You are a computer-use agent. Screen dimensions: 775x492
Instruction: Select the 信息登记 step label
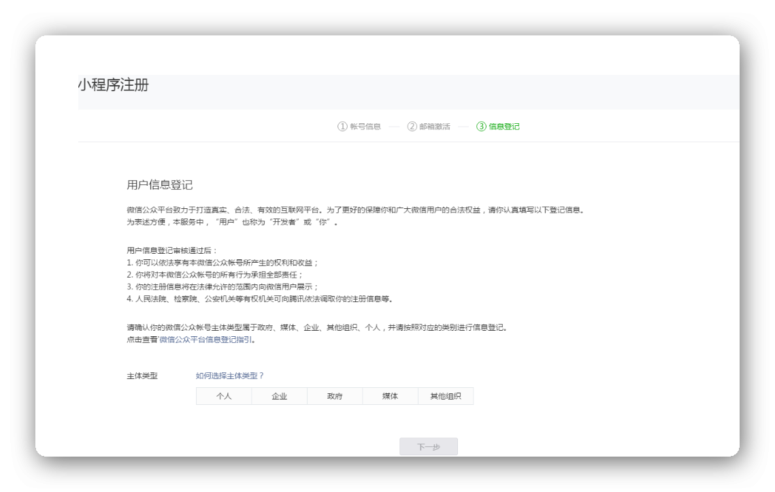(504, 127)
